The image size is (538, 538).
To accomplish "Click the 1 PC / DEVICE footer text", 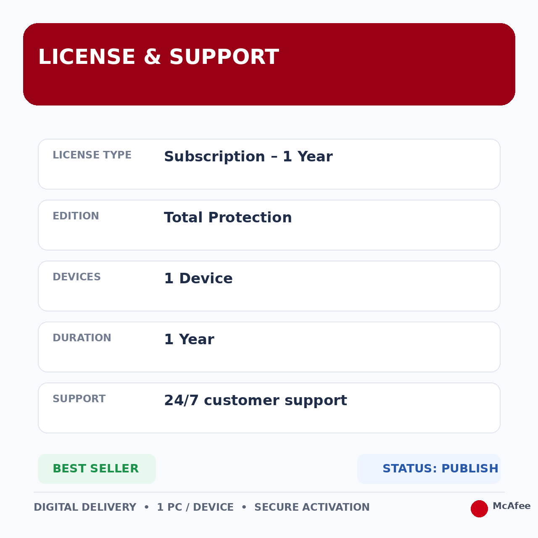I will click(x=195, y=507).
